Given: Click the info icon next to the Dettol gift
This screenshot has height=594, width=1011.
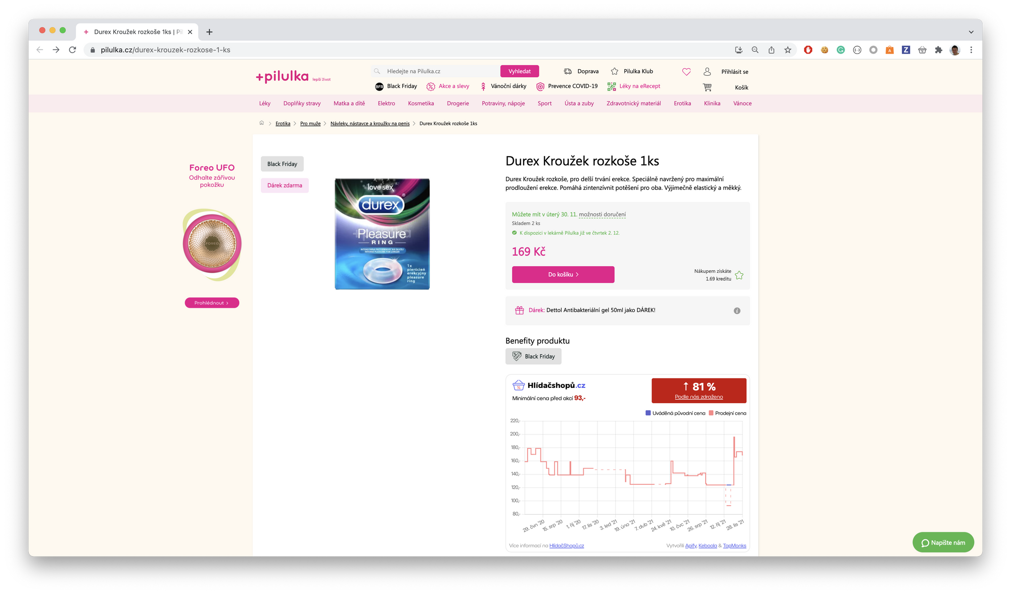Looking at the screenshot, I should (x=737, y=311).
